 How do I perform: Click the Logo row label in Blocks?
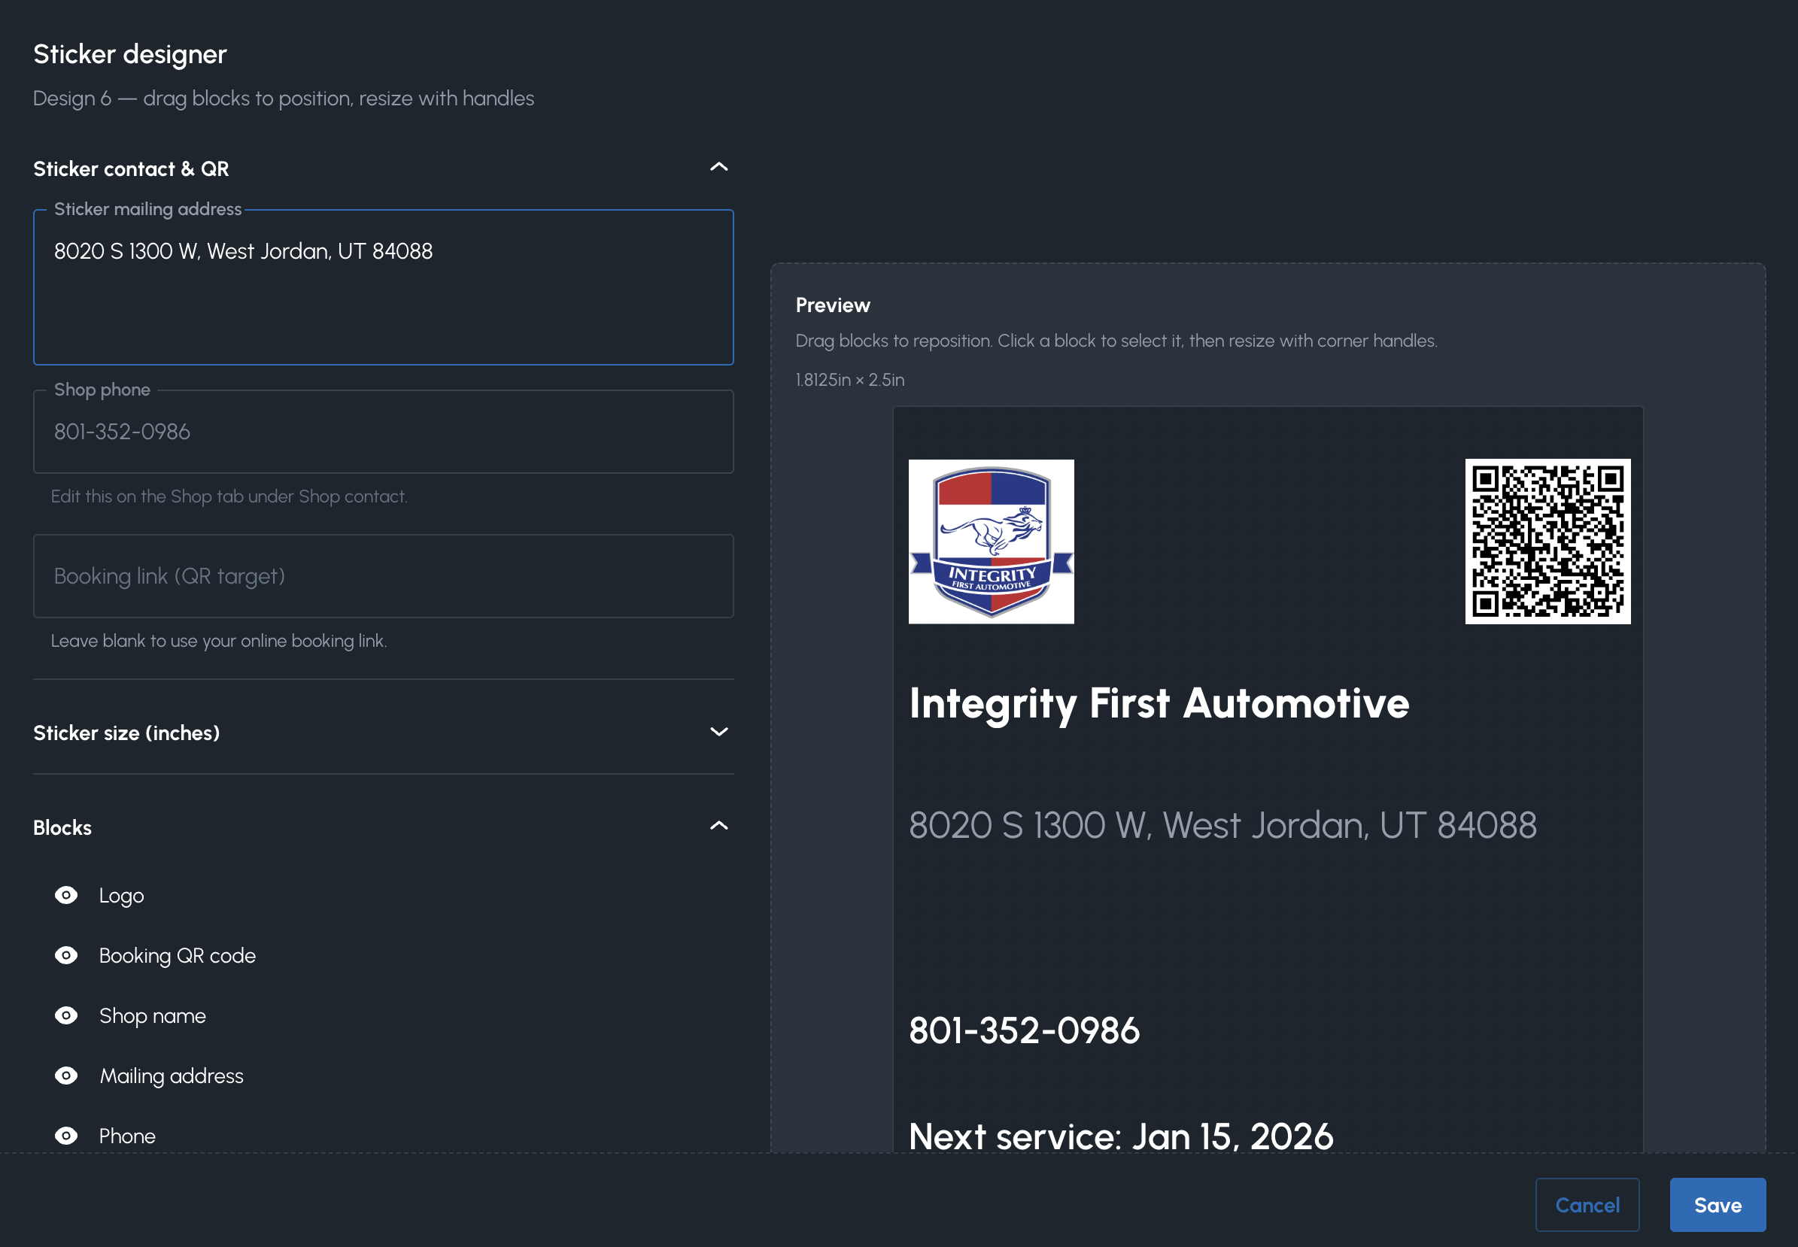point(121,896)
